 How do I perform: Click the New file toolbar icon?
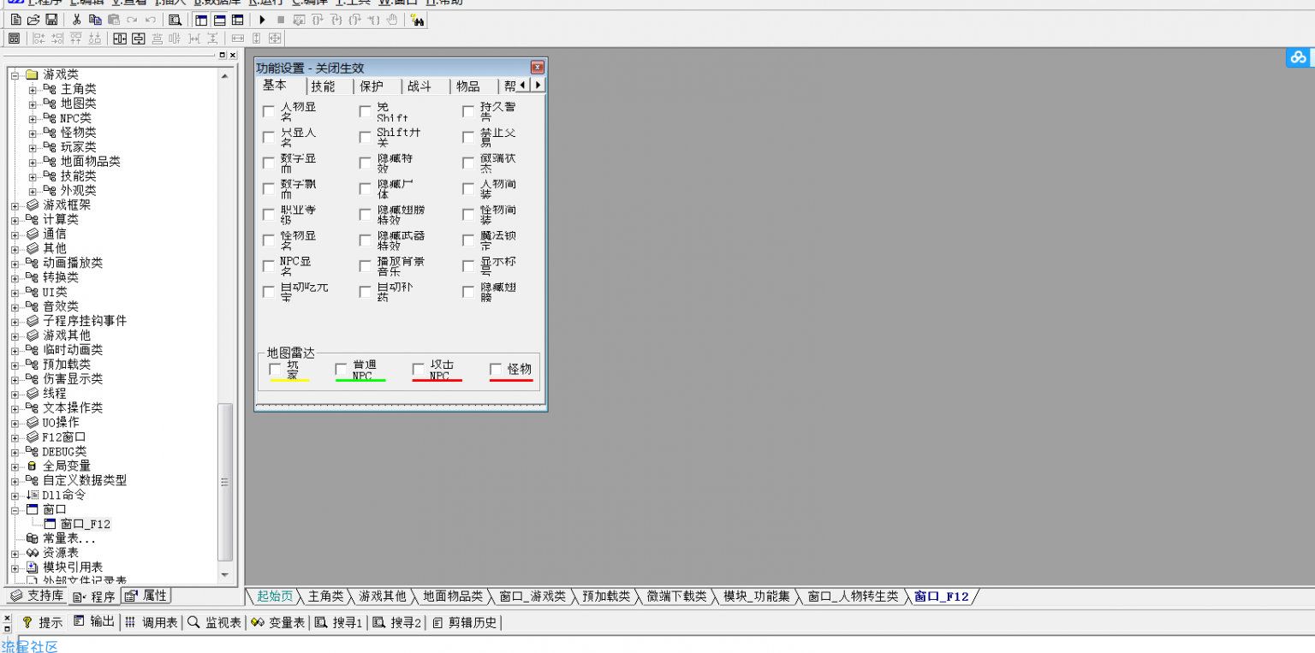pos(16,20)
